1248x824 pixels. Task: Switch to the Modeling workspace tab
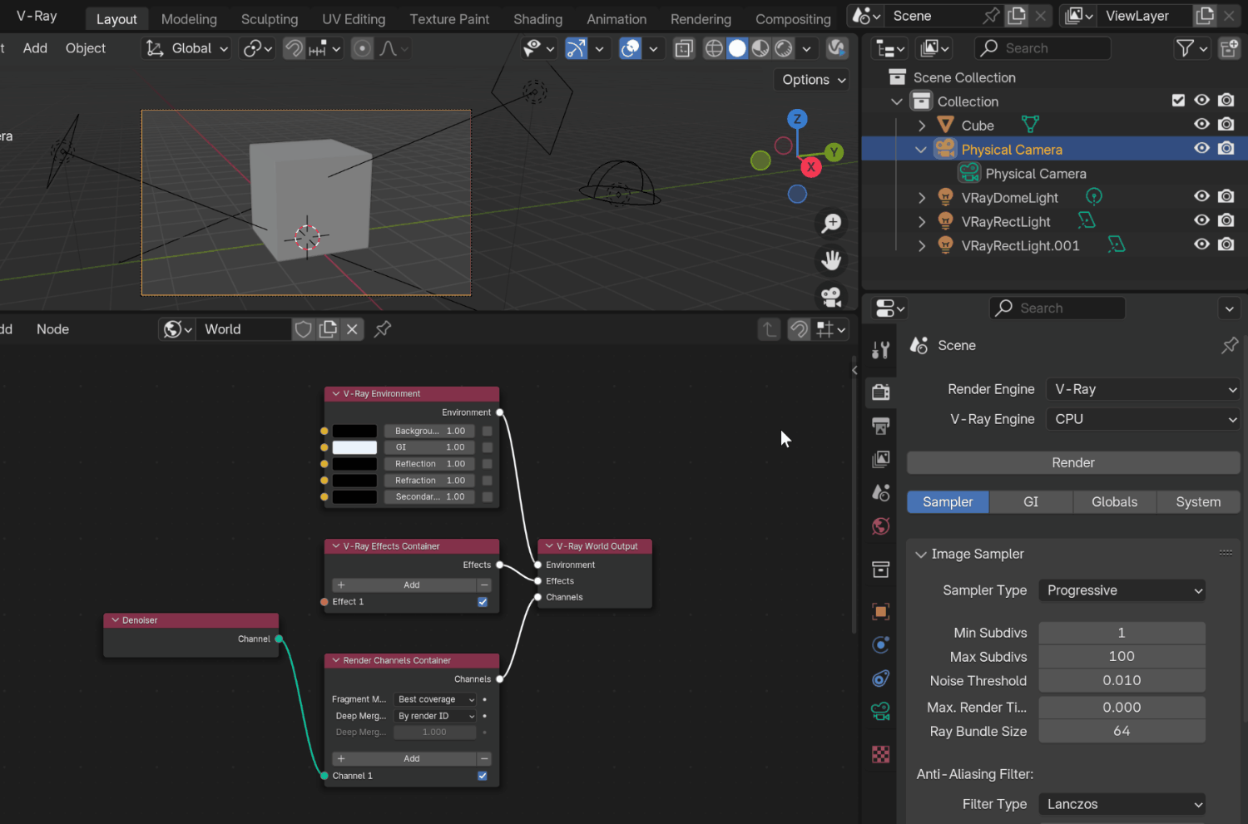click(189, 18)
